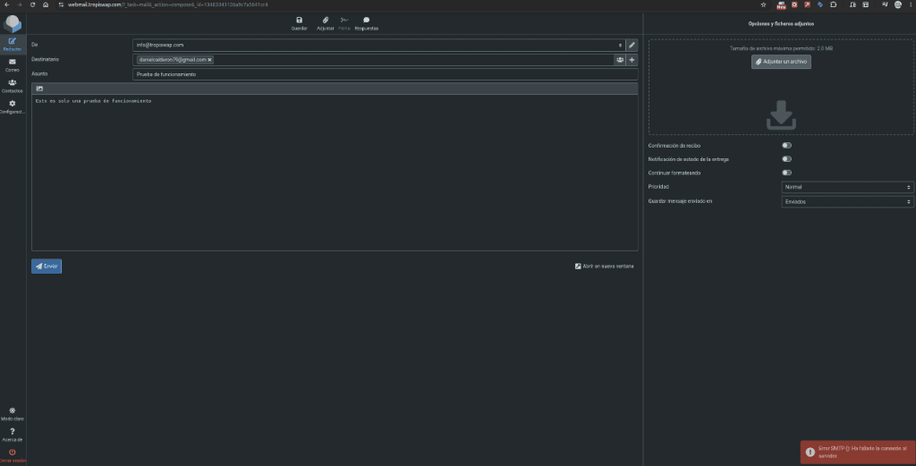Click the red New extension icon
This screenshot has width=916, height=466.
click(781, 5)
